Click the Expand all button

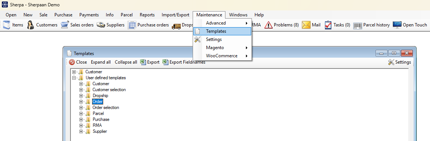click(101, 62)
